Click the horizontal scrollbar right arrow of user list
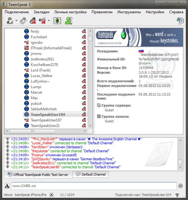Viewport: 188px width, 200px height. pos(85,131)
